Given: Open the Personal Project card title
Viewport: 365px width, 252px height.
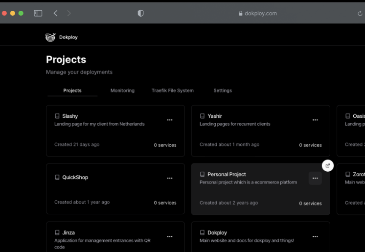Looking at the screenshot, I should tap(227, 174).
